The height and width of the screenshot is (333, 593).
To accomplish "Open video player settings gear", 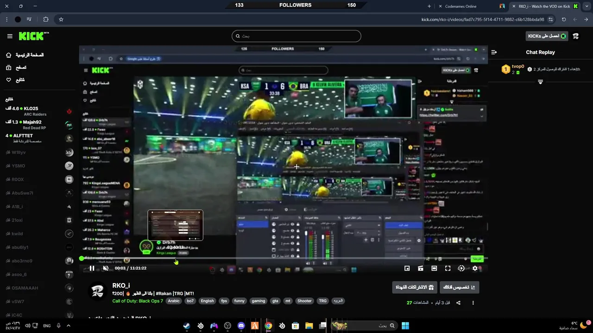I will pos(475,268).
